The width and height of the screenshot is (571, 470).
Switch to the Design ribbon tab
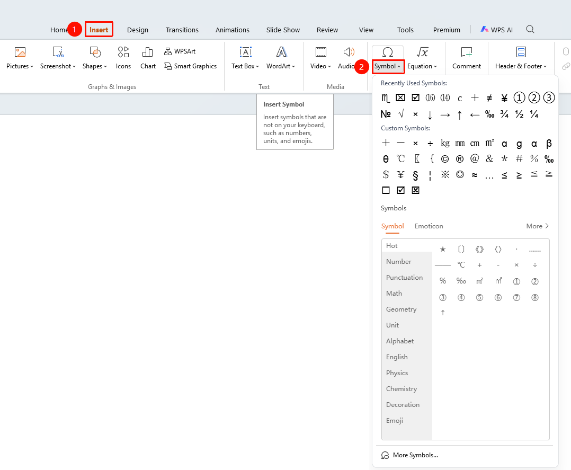(x=138, y=30)
